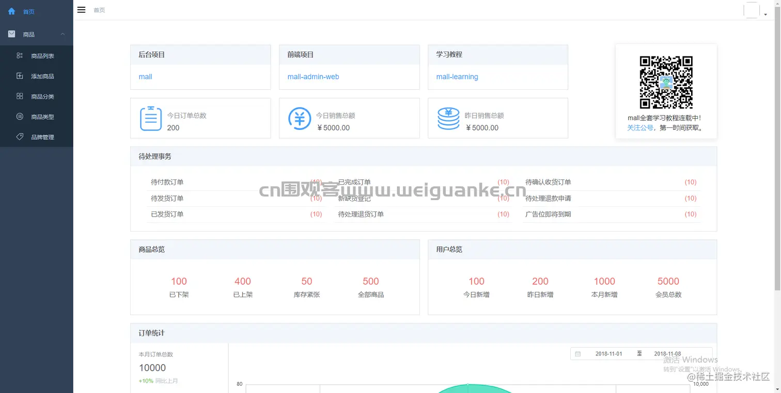Click the 5000 value above 会员总数
Screen dimensions: 781x393
[668, 281]
